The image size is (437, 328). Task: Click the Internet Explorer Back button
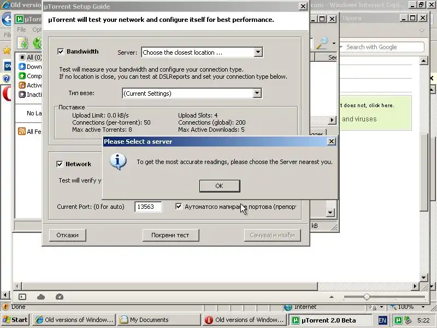point(7,19)
